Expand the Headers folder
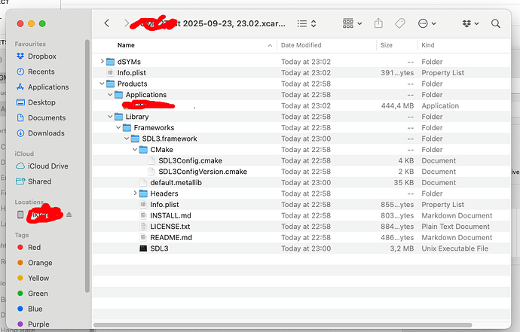The width and height of the screenshot is (520, 332). click(x=135, y=193)
